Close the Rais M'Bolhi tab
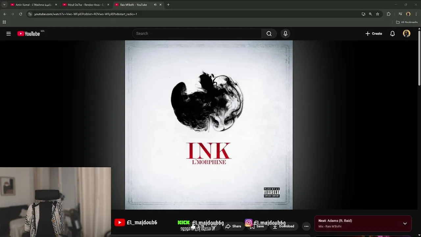 pos(161,5)
